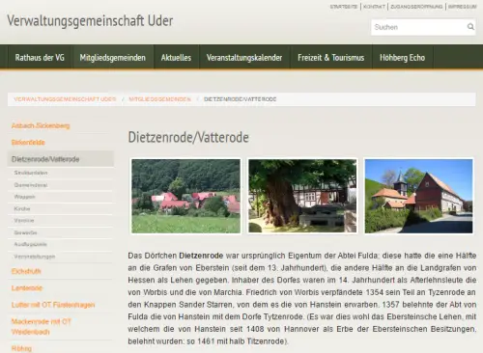Open the village landscape photo with red roofs
Image resolution: width=483 pixels, height=353 pixels.
tap(185, 196)
